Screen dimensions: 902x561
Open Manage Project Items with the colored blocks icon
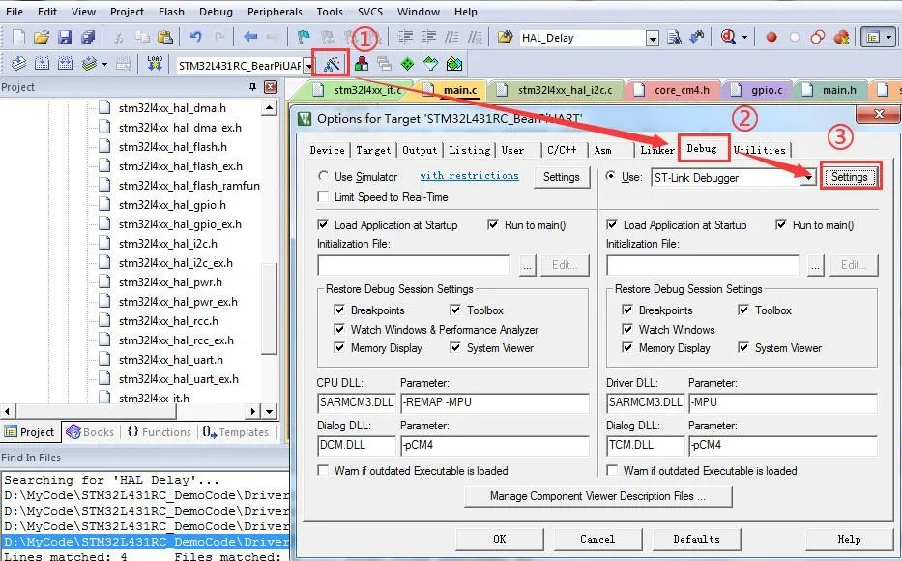362,63
